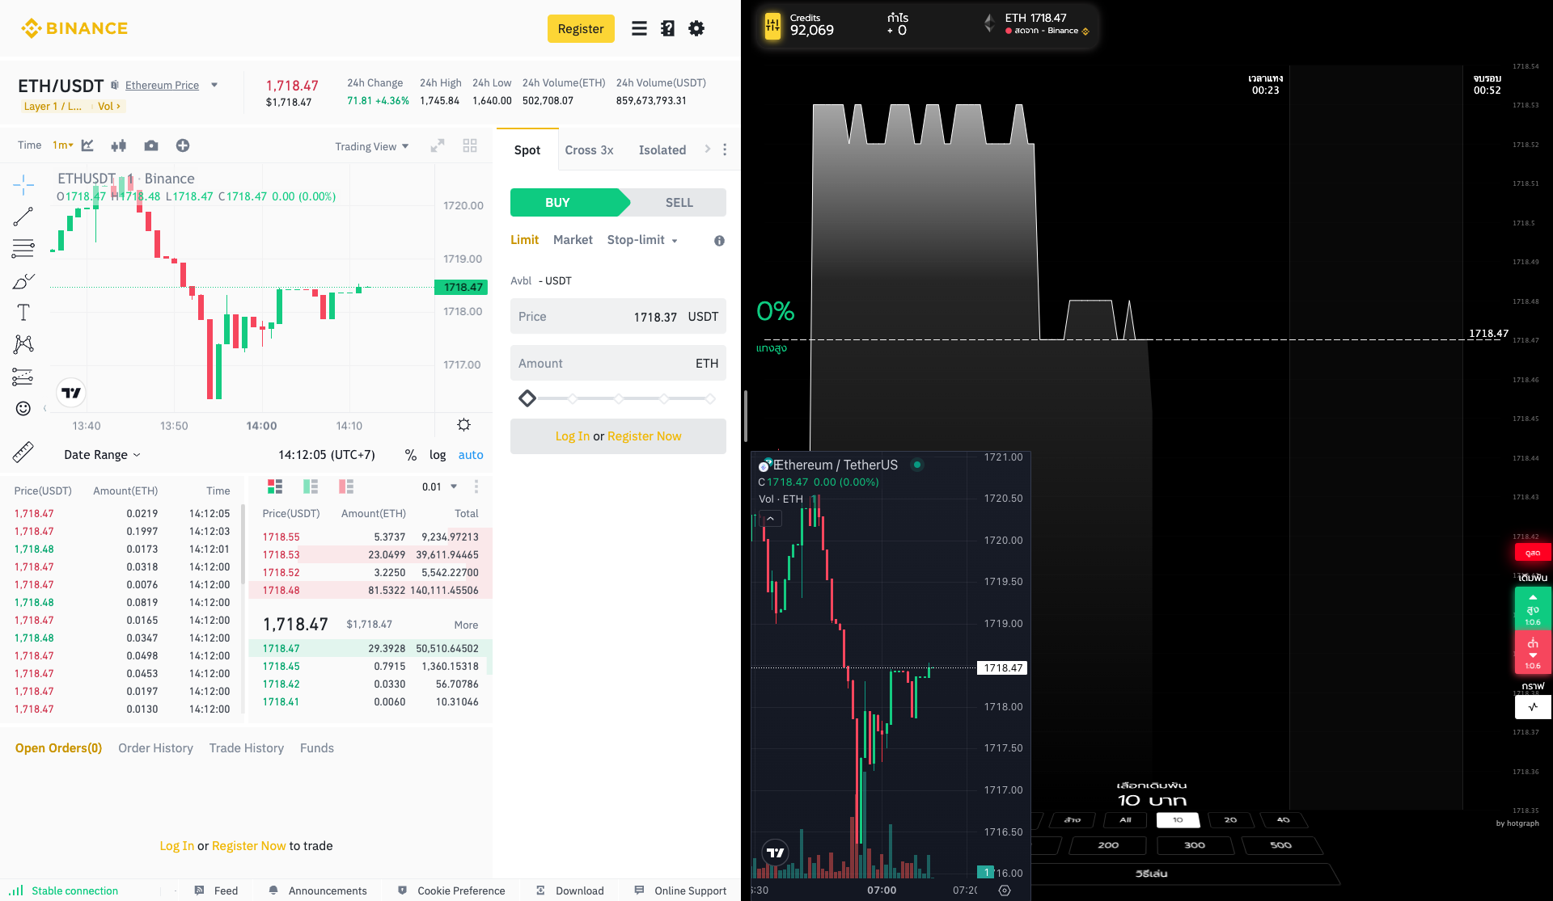The height and width of the screenshot is (901, 1553).
Task: Click the chart settings gear icon
Action: (x=463, y=425)
